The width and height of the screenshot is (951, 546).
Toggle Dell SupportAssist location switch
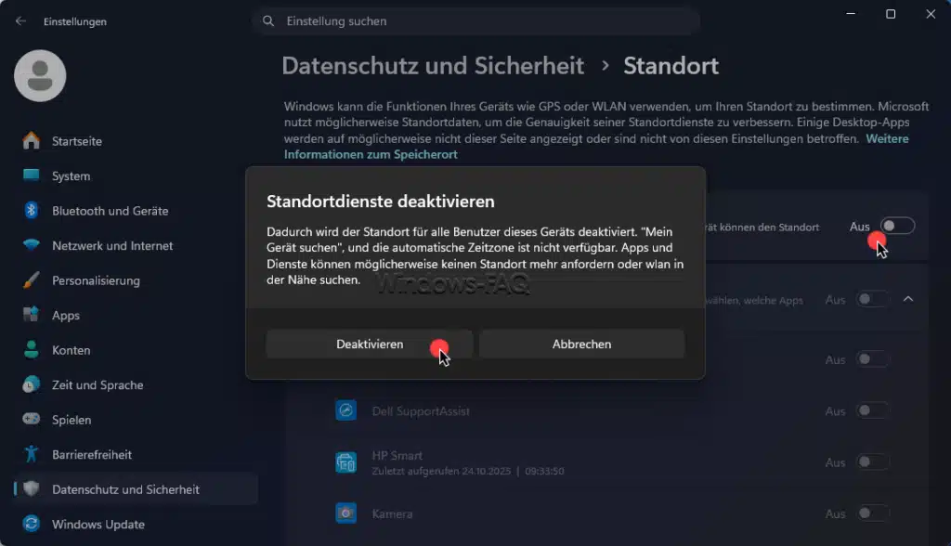pyautogui.click(x=873, y=410)
